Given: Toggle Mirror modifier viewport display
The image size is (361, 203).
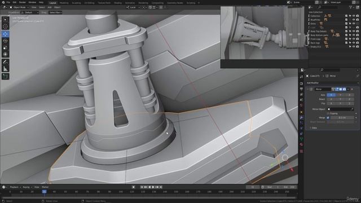Looking at the screenshot, I should tap(341, 89).
